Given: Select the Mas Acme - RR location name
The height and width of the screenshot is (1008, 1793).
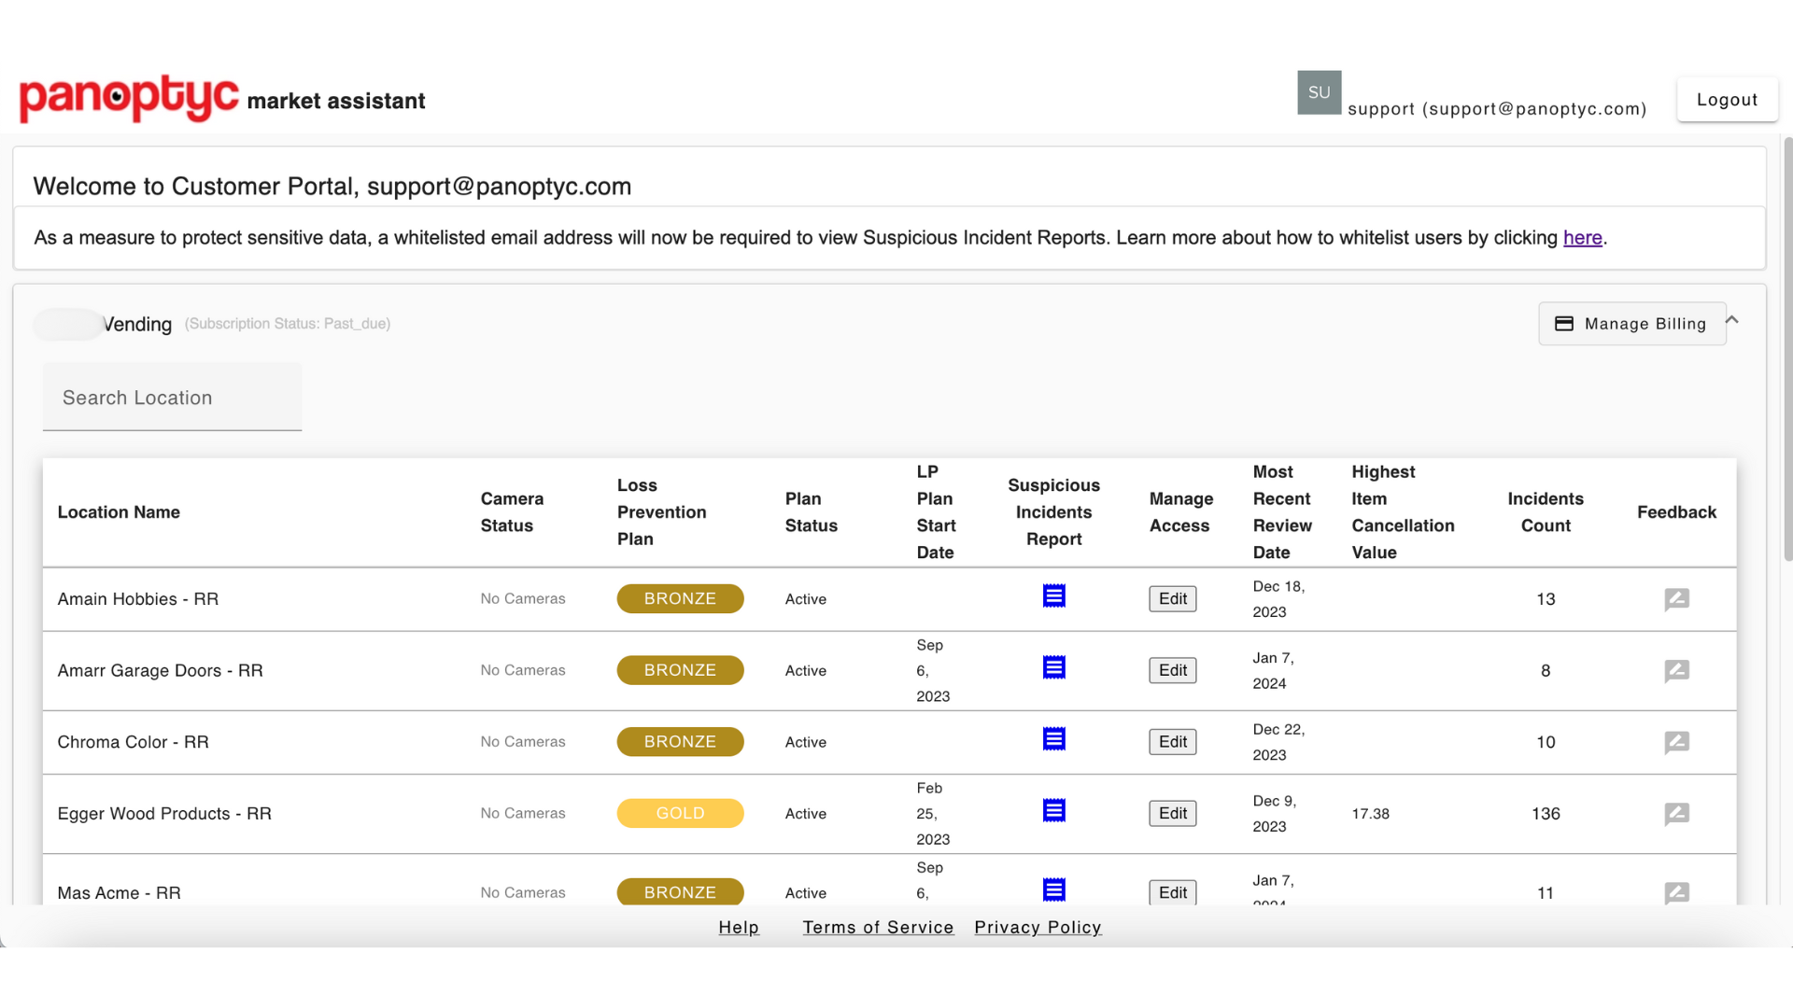Looking at the screenshot, I should (120, 893).
